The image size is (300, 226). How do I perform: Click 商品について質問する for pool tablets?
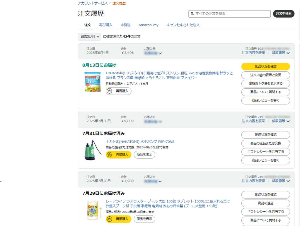[265, 220]
